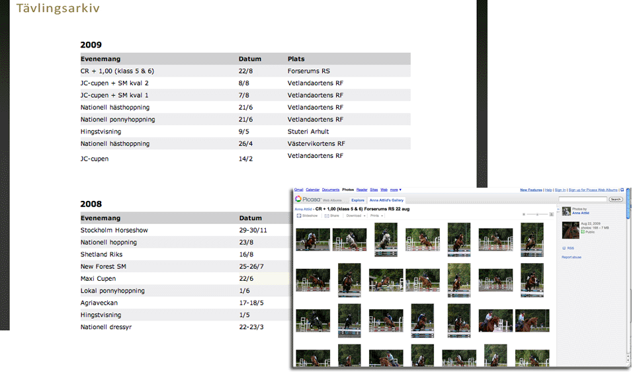Click the Search button in Picasa
This screenshot has height=378, width=639.
tap(616, 199)
